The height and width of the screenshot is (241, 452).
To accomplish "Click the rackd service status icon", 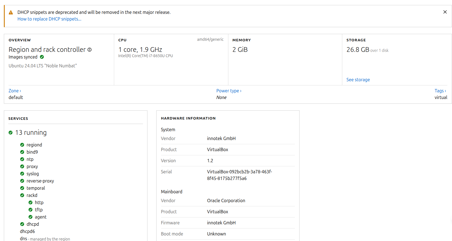I will coord(22,195).
